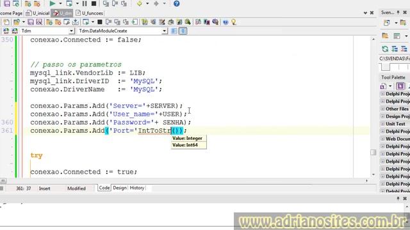This screenshot has height=230, width=410.
Task: Open the Tdm.DataModuleCreate method combo box
Action: (x=122, y=31)
